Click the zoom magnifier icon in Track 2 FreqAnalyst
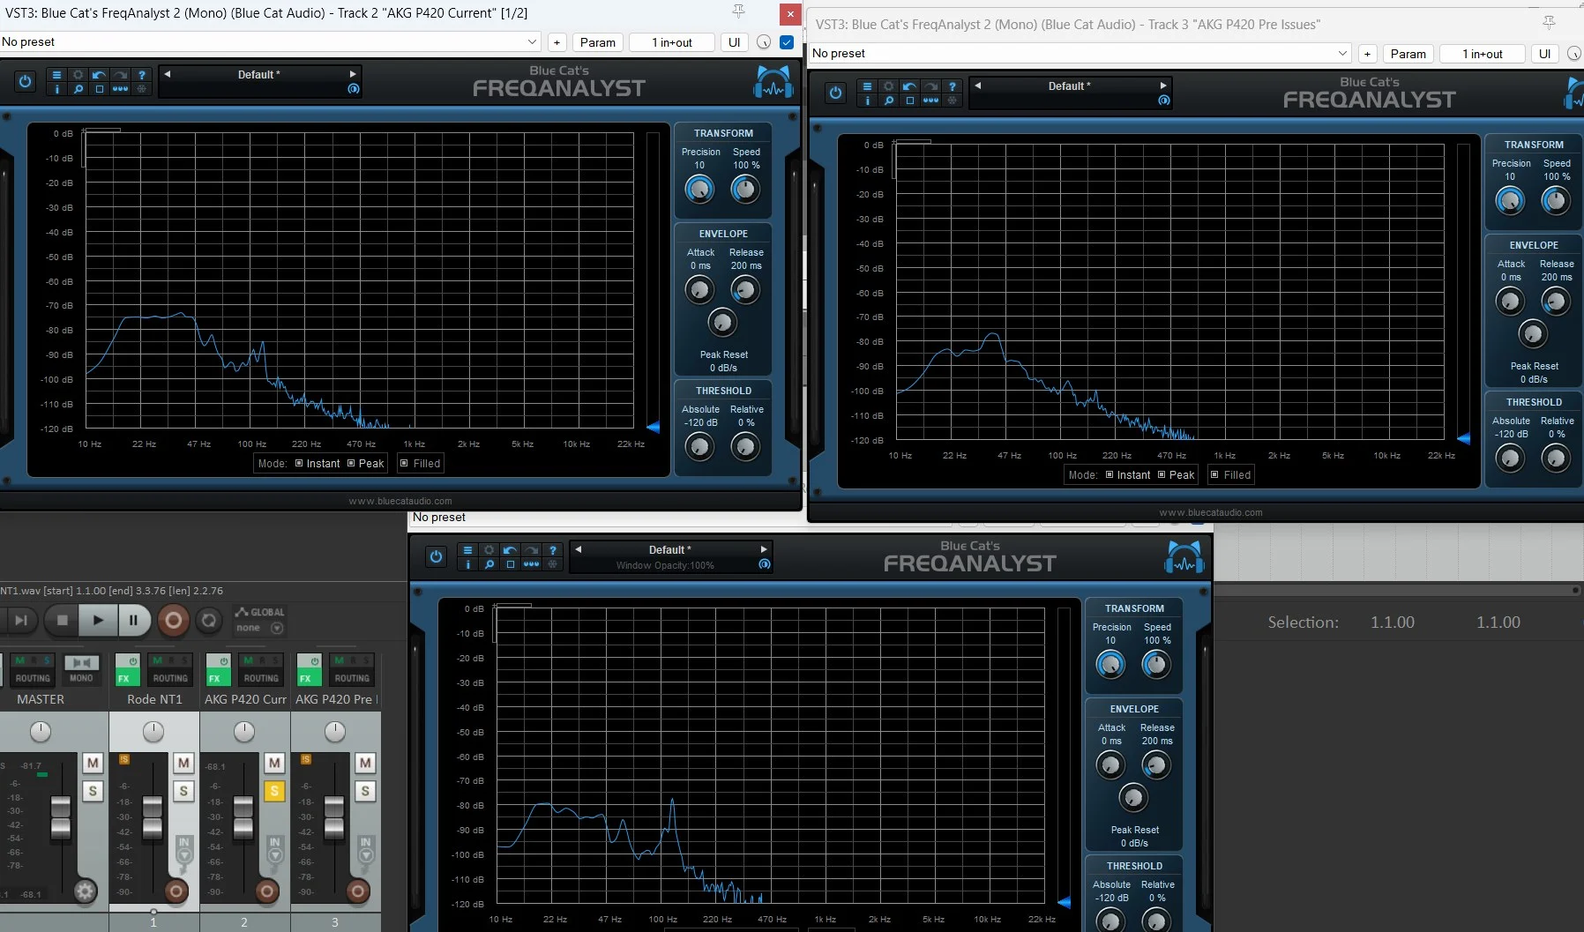This screenshot has height=932, width=1584. [78, 89]
